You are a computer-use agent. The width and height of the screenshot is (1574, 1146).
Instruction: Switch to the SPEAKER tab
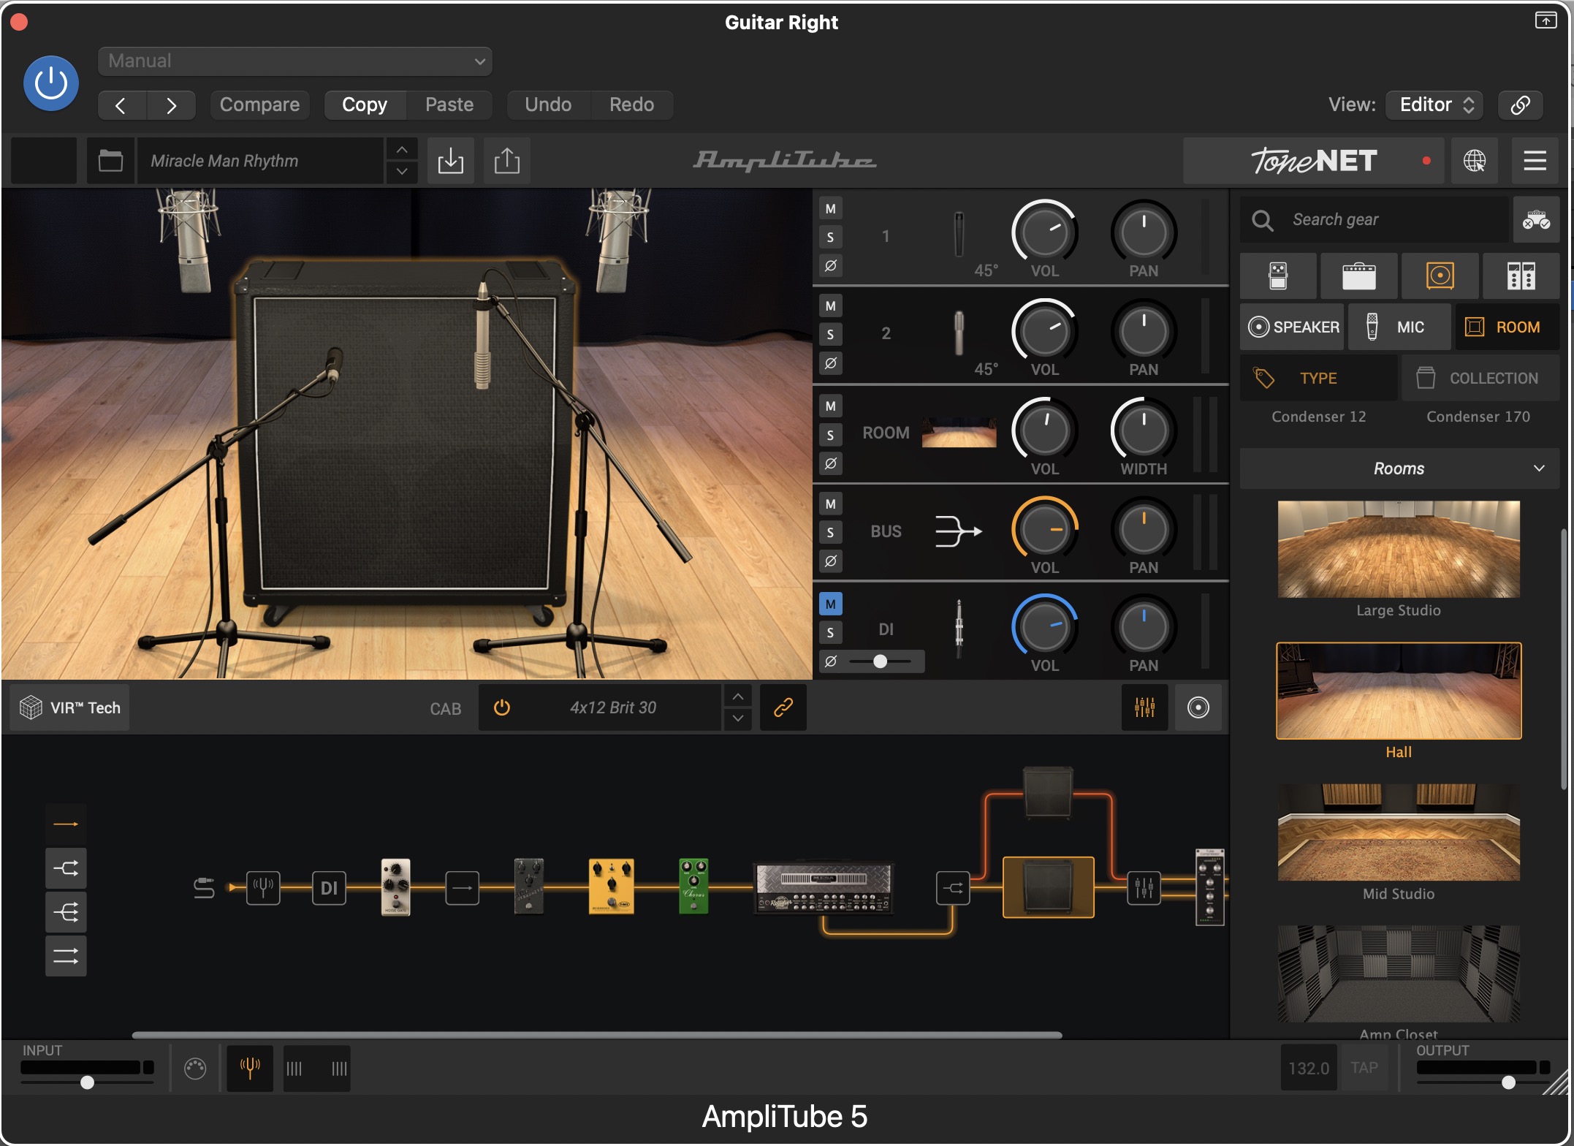pos(1293,327)
